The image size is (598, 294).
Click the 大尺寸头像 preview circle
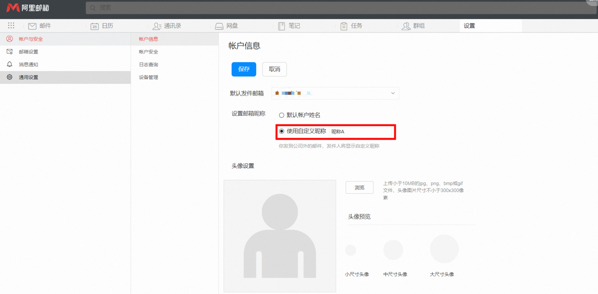(x=444, y=249)
